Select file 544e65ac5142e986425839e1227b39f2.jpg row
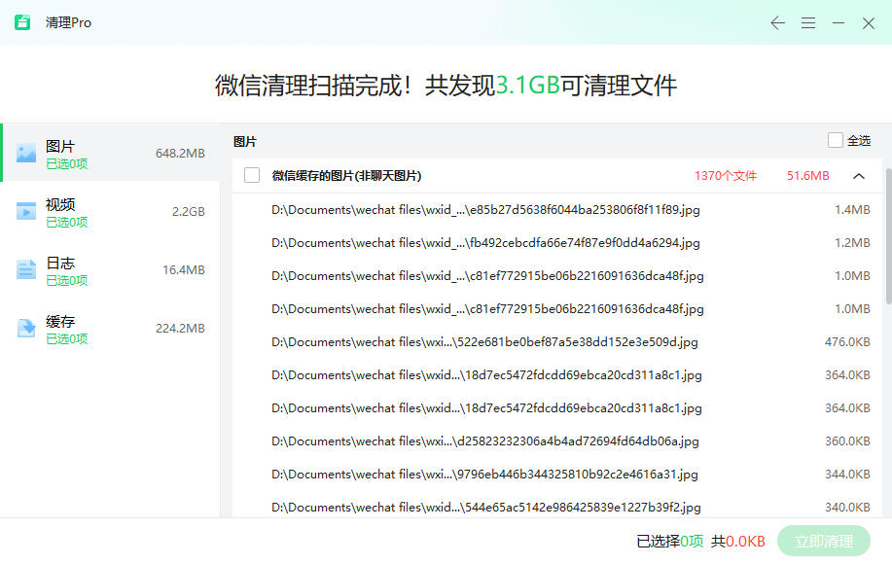 pyautogui.click(x=559, y=506)
